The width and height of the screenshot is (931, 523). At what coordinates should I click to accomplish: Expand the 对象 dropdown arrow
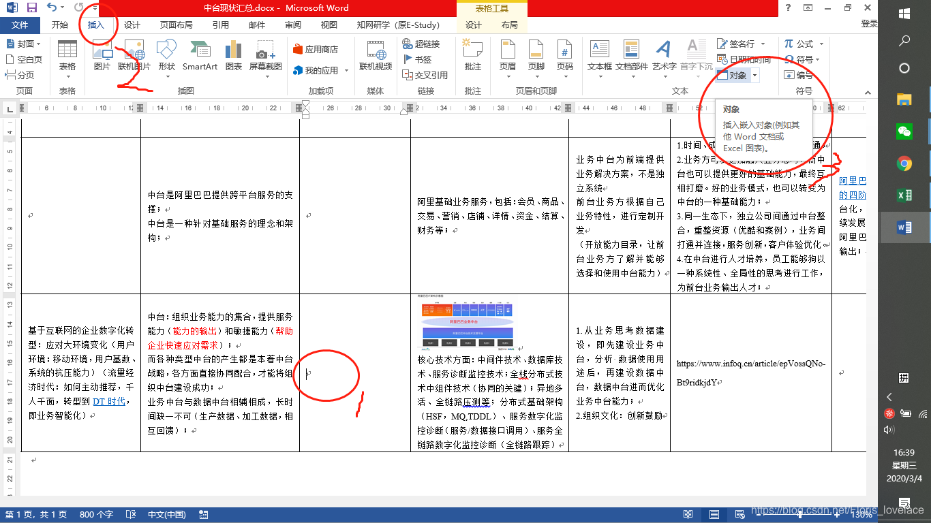tap(754, 75)
